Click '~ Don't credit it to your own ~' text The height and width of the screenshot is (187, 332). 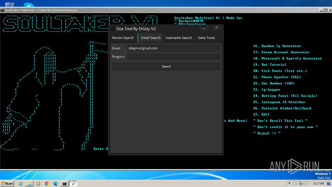(x=285, y=127)
